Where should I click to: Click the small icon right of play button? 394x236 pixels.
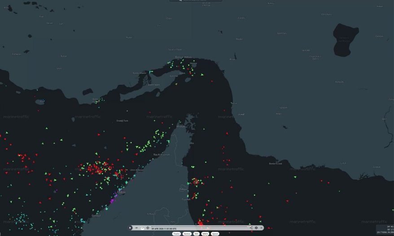pyautogui.click(x=137, y=228)
